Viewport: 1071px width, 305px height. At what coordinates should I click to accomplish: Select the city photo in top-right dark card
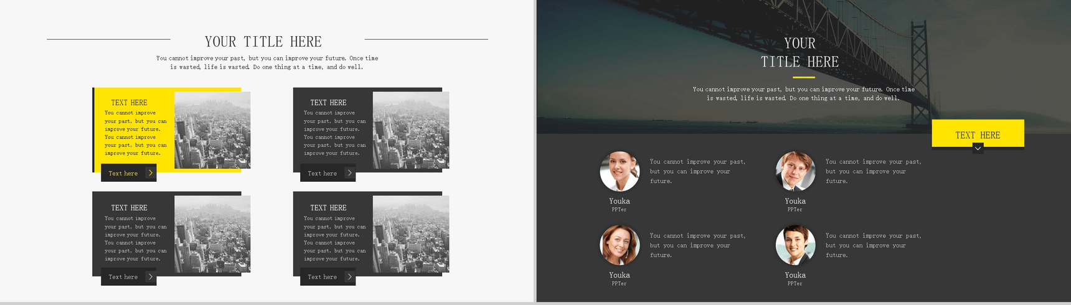pyautogui.click(x=411, y=130)
